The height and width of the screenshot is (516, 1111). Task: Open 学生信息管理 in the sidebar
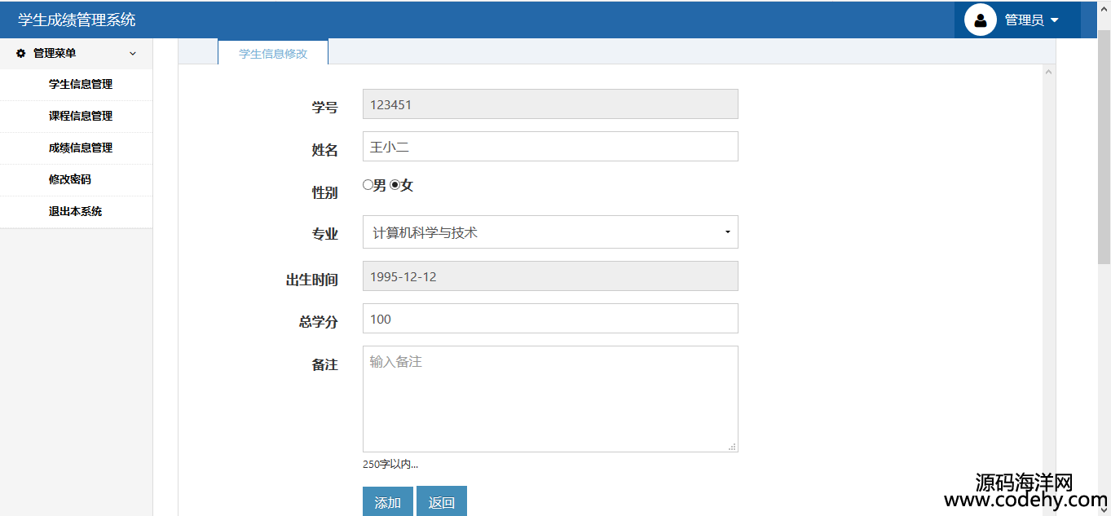click(80, 84)
